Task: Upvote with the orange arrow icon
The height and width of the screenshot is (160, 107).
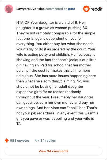Action: pos(7,141)
